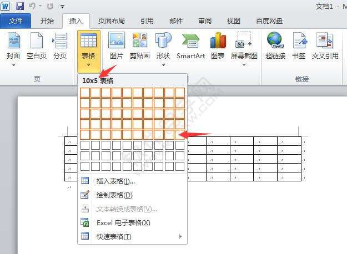
Task: Save the document with the floppy icon
Action: point(20,6)
